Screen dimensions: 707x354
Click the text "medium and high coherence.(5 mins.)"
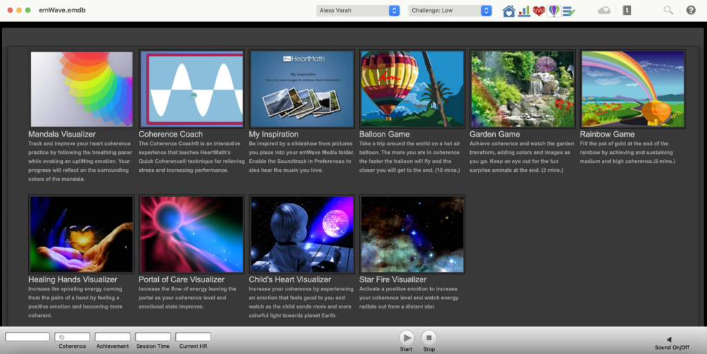point(628,161)
